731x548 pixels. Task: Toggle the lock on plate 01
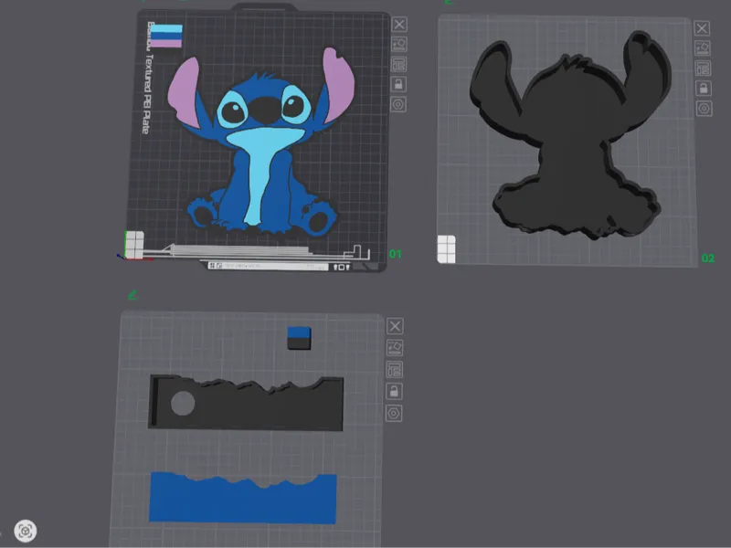(x=398, y=84)
